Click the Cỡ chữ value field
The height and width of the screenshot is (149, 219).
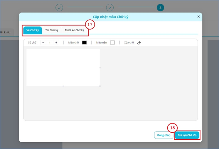pos(50,42)
